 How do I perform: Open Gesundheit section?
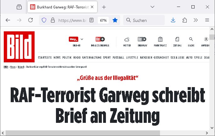[161, 58]
